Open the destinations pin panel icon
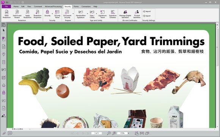The image size is (220, 137). tap(4, 54)
